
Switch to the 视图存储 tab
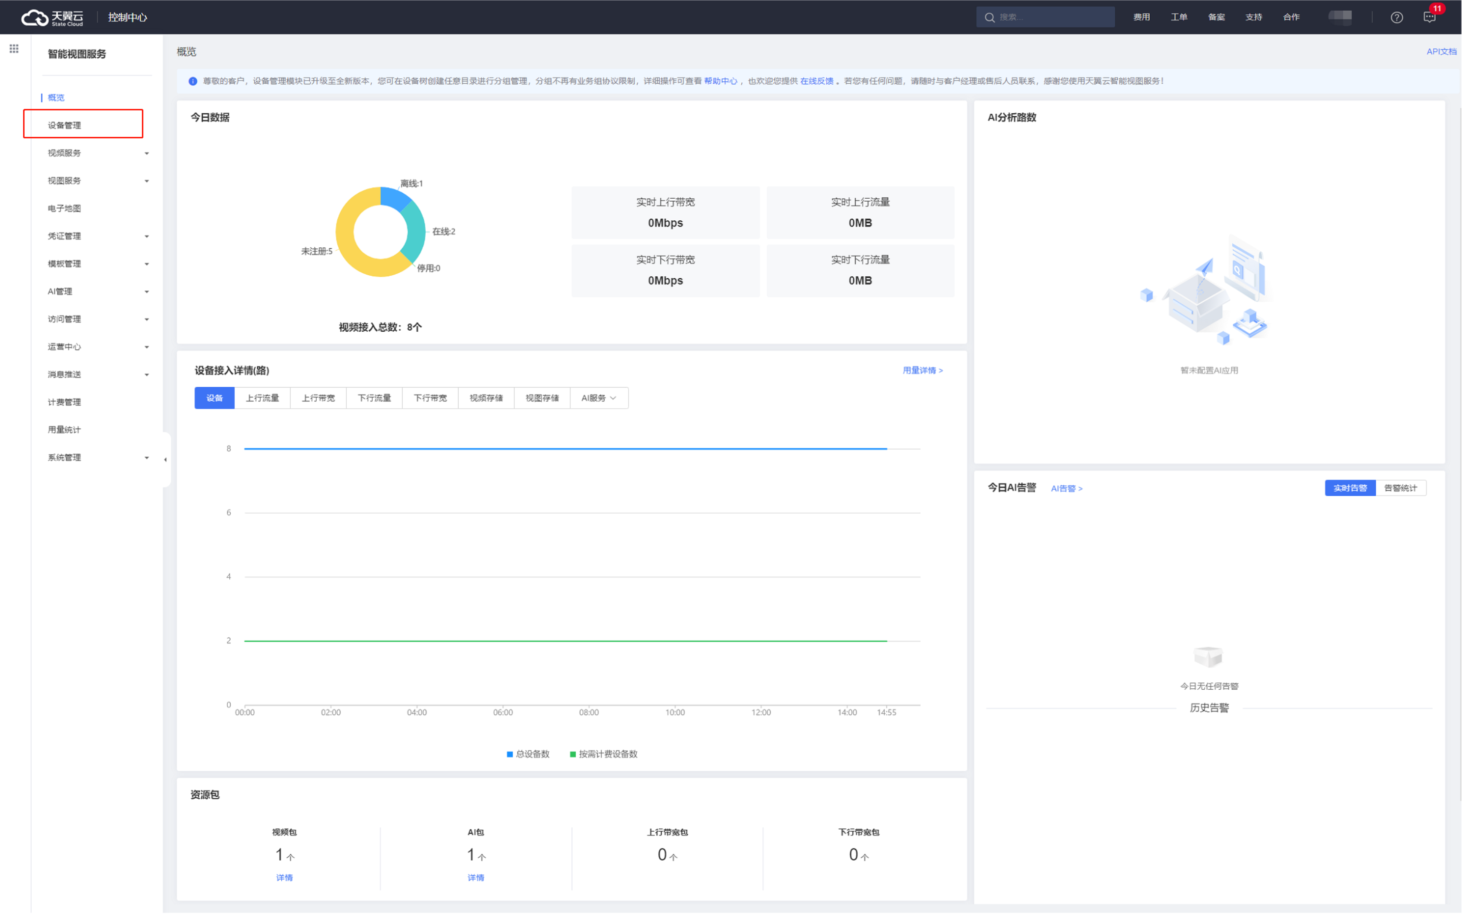pos(542,398)
